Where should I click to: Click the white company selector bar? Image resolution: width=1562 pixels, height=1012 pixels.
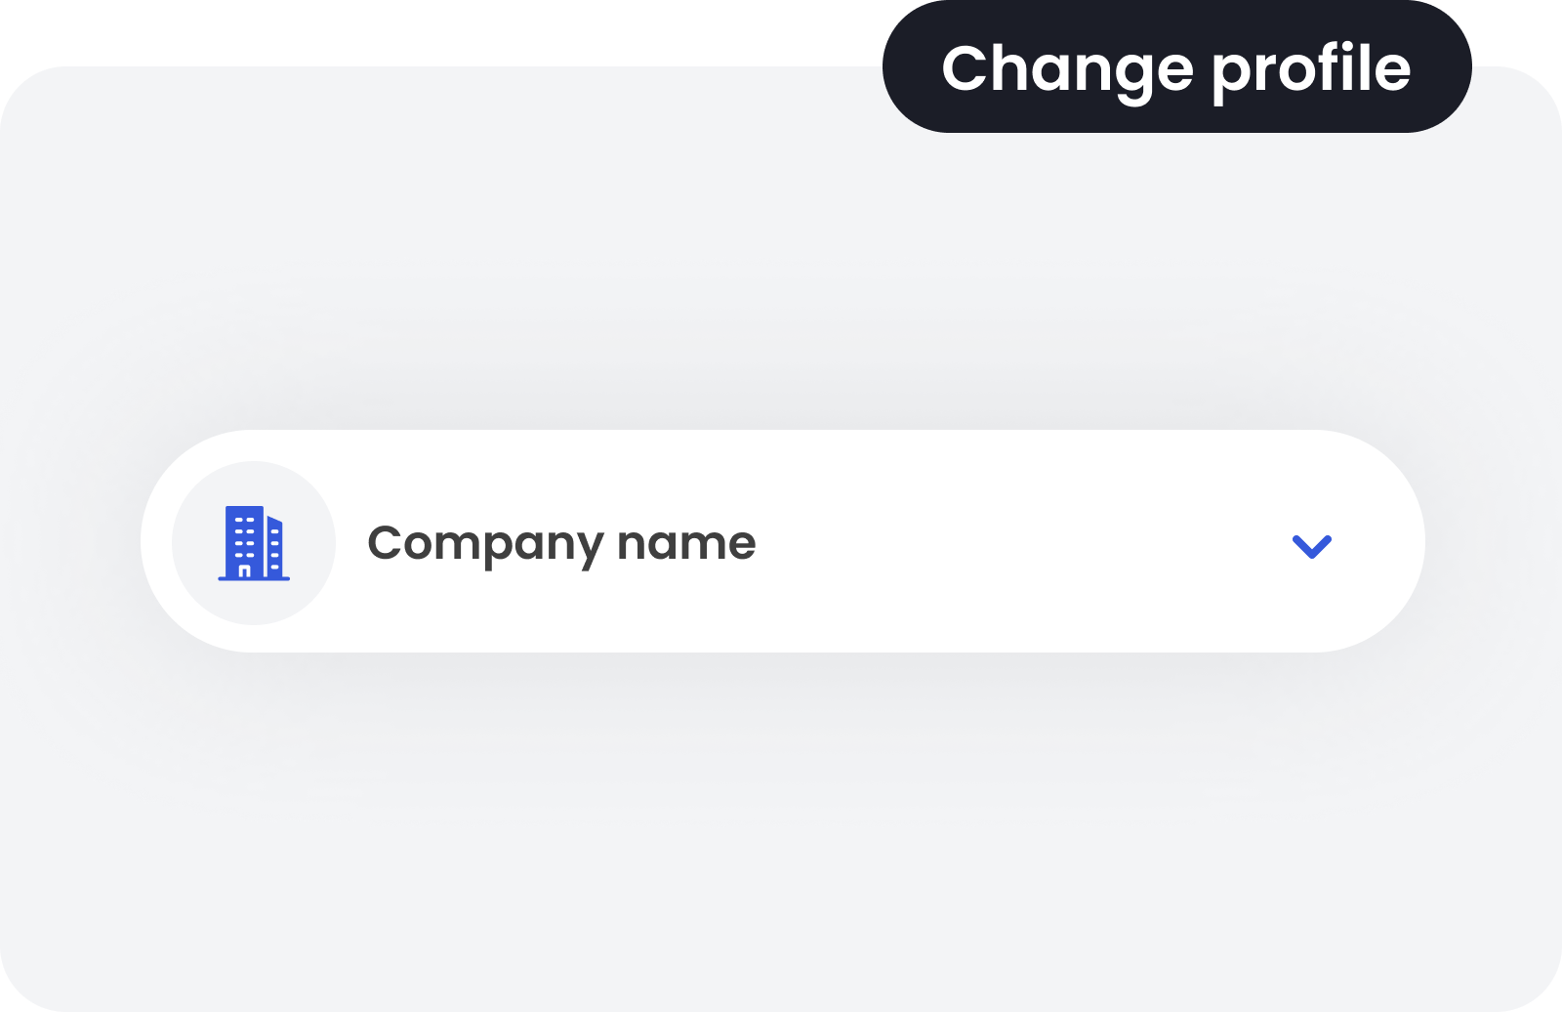[x=781, y=541]
